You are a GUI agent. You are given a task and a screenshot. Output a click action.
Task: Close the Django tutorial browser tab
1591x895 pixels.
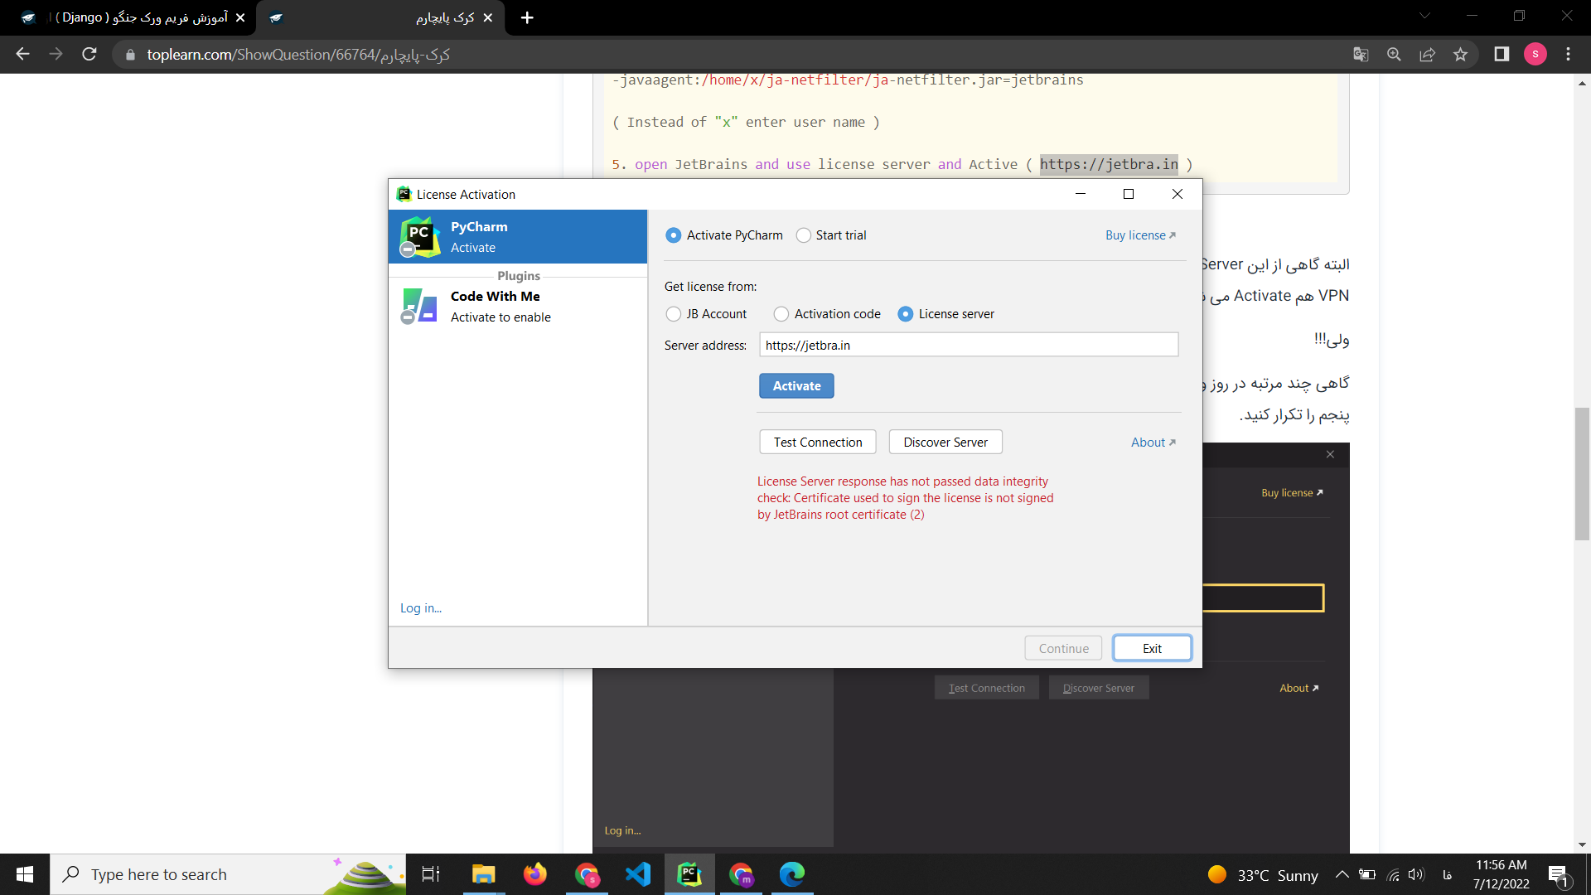[x=240, y=17]
